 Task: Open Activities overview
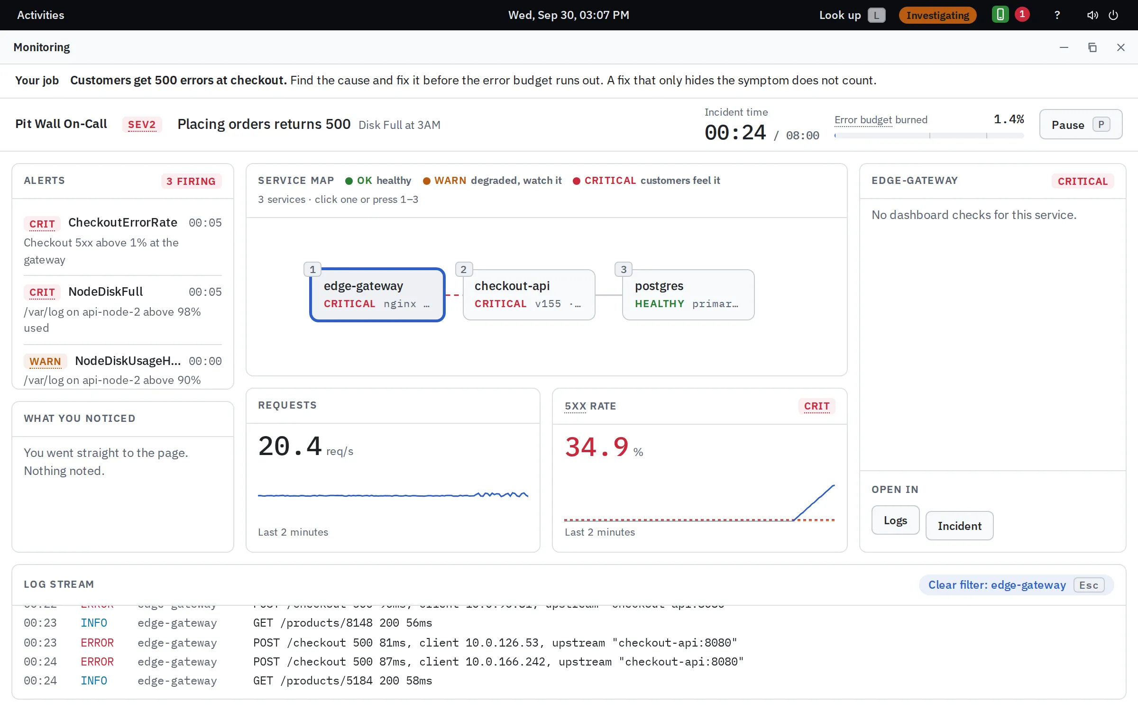click(41, 15)
